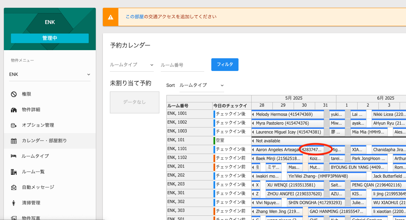Open the Sort ルームタイプ dropdown

pos(201,85)
